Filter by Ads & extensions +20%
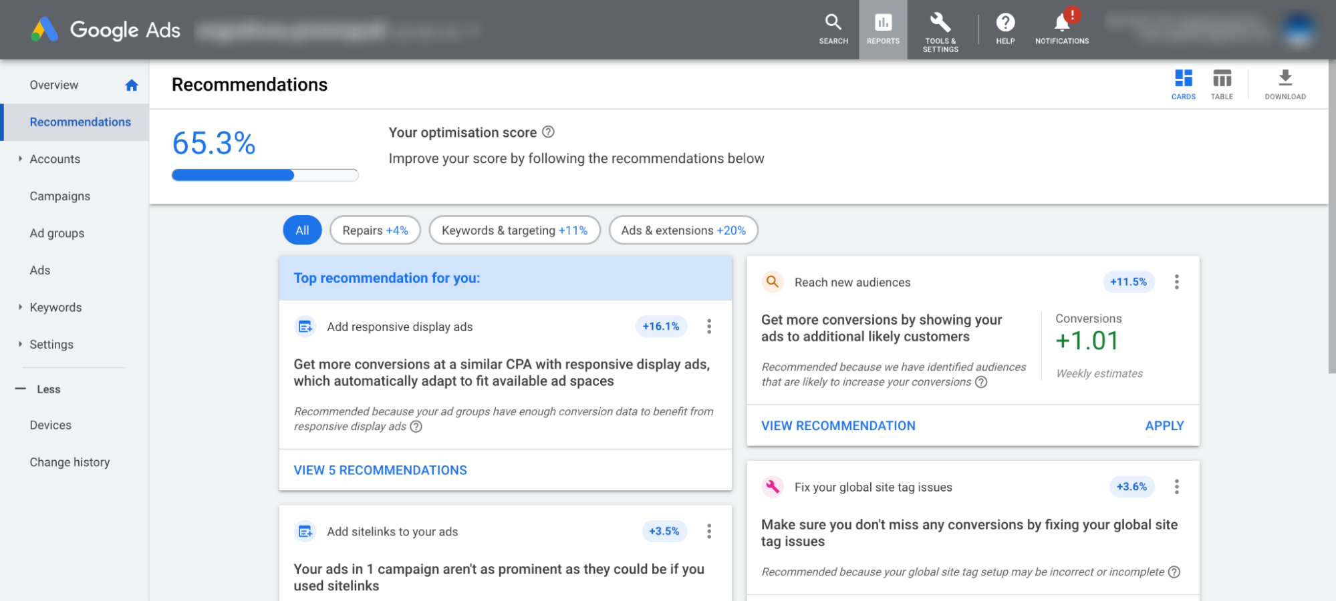This screenshot has height=601, width=1336. [x=683, y=230]
